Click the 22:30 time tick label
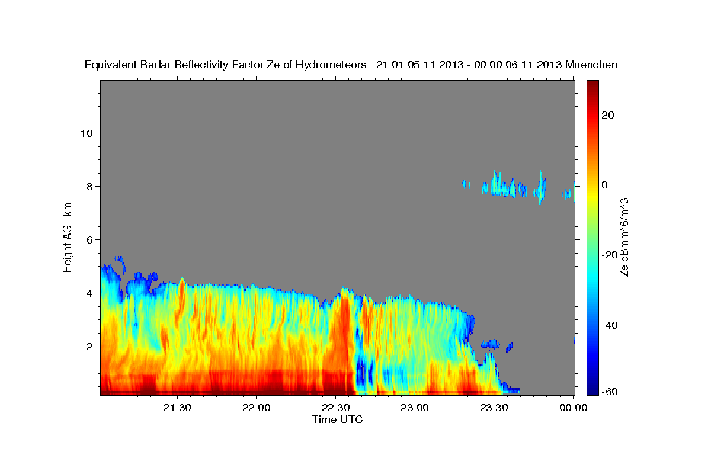 pos(335,408)
